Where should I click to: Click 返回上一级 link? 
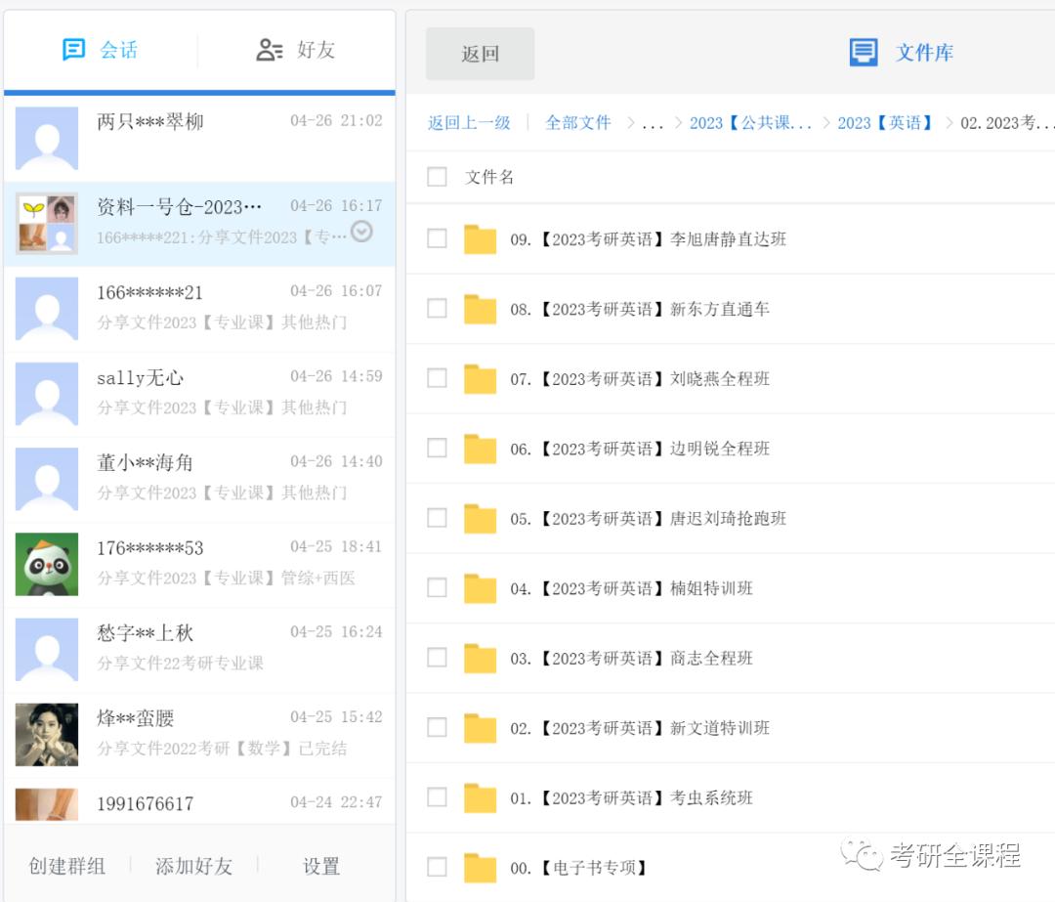click(x=469, y=122)
